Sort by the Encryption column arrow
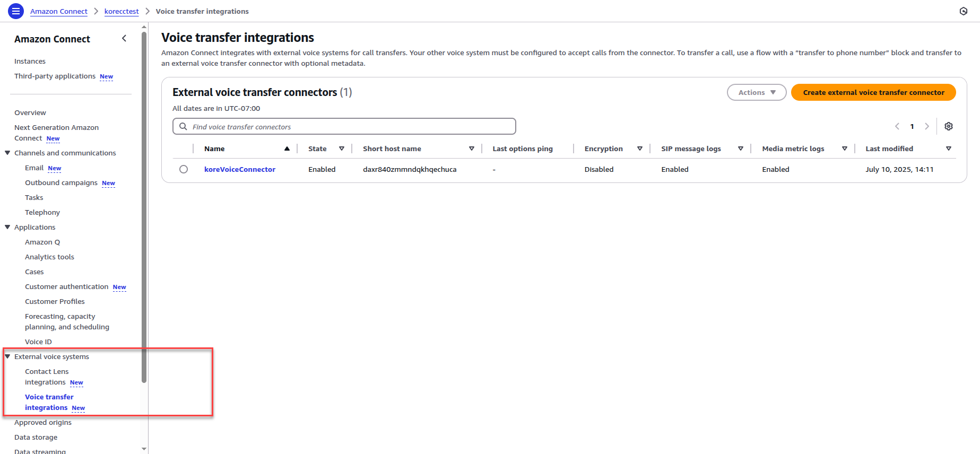Image resolution: width=980 pixels, height=454 pixels. [640, 149]
